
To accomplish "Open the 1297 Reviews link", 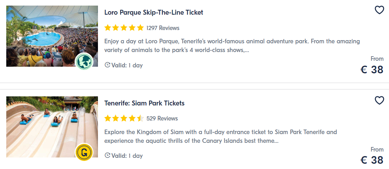I will 163,28.
